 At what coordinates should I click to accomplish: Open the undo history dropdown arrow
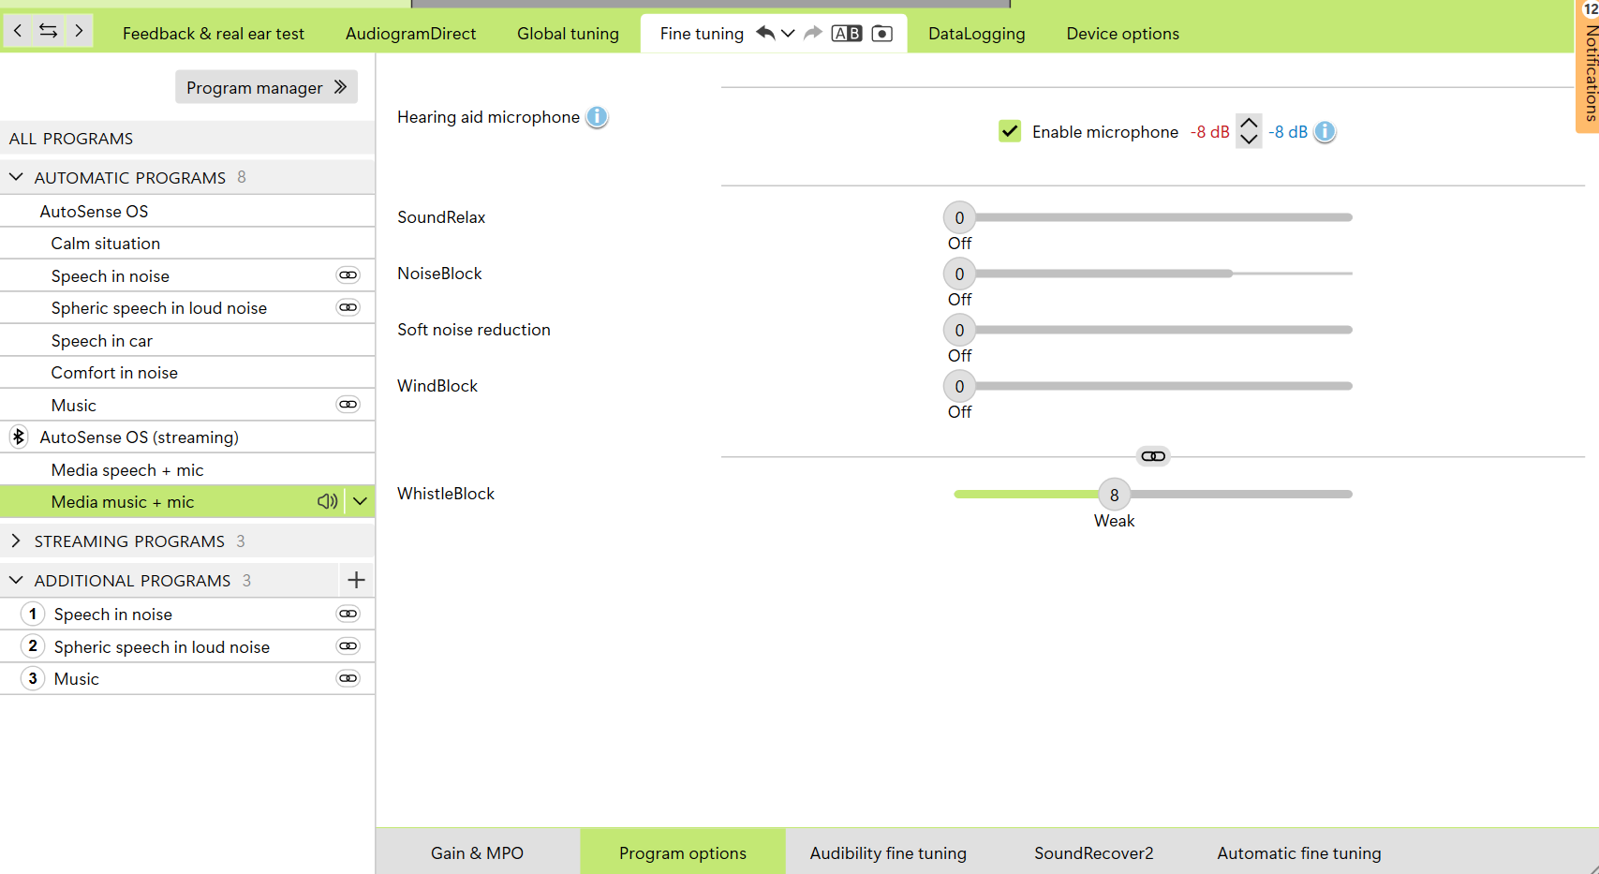coord(788,34)
